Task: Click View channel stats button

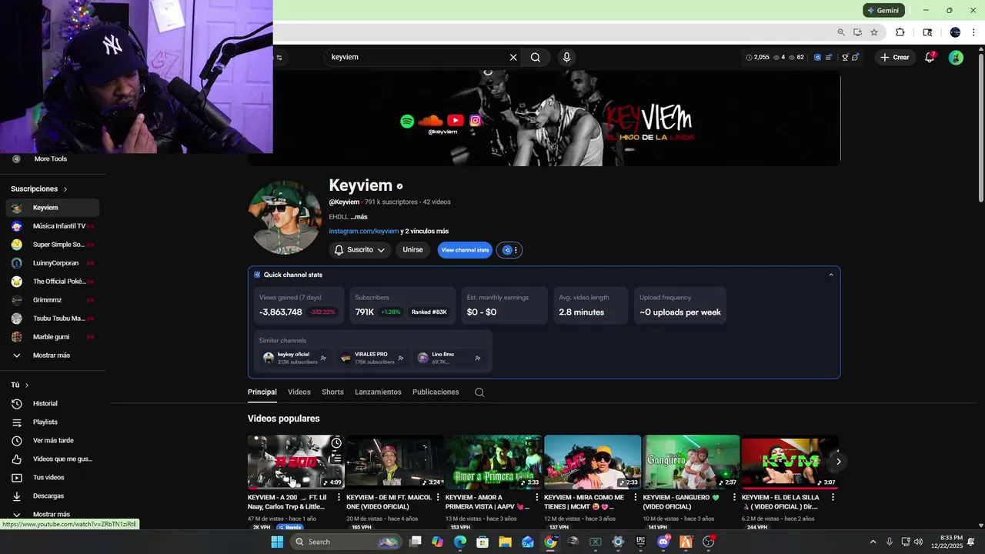Action: click(x=465, y=250)
